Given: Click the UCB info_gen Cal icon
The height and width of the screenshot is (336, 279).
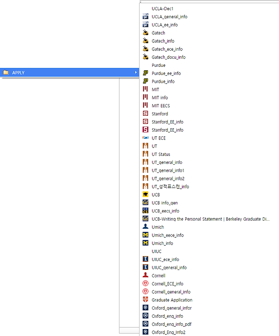Looking at the screenshot, I should pos(145,202).
